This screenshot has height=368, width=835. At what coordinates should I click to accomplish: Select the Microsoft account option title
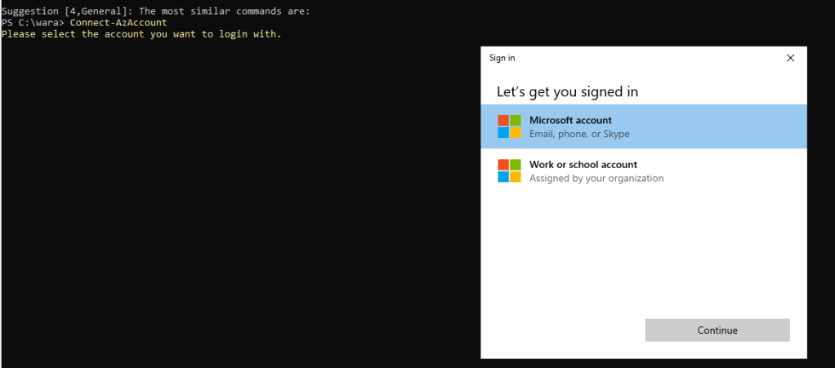(x=570, y=120)
